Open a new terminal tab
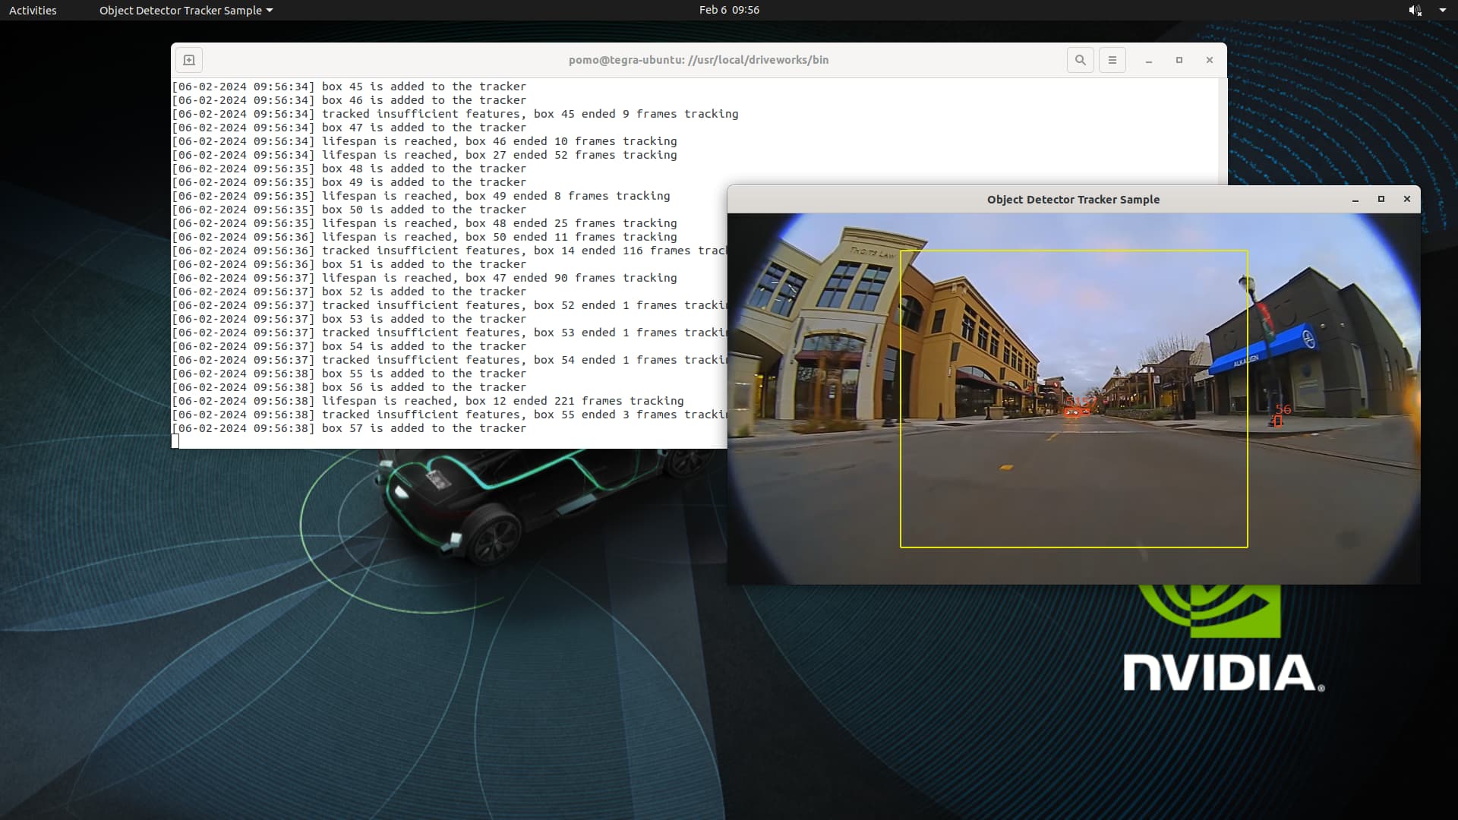This screenshot has width=1458, height=820. (x=189, y=60)
